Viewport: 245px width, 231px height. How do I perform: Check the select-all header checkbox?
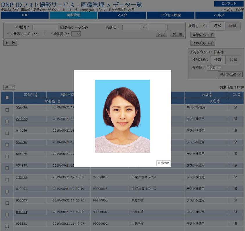click(7, 98)
